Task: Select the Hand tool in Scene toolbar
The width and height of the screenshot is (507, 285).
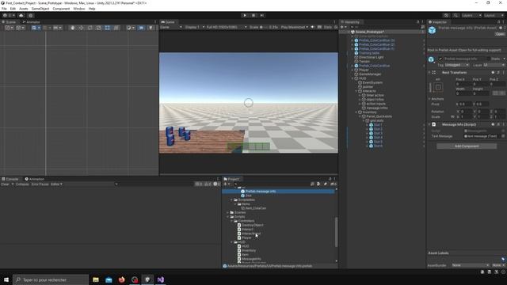Action: click(x=72, y=28)
